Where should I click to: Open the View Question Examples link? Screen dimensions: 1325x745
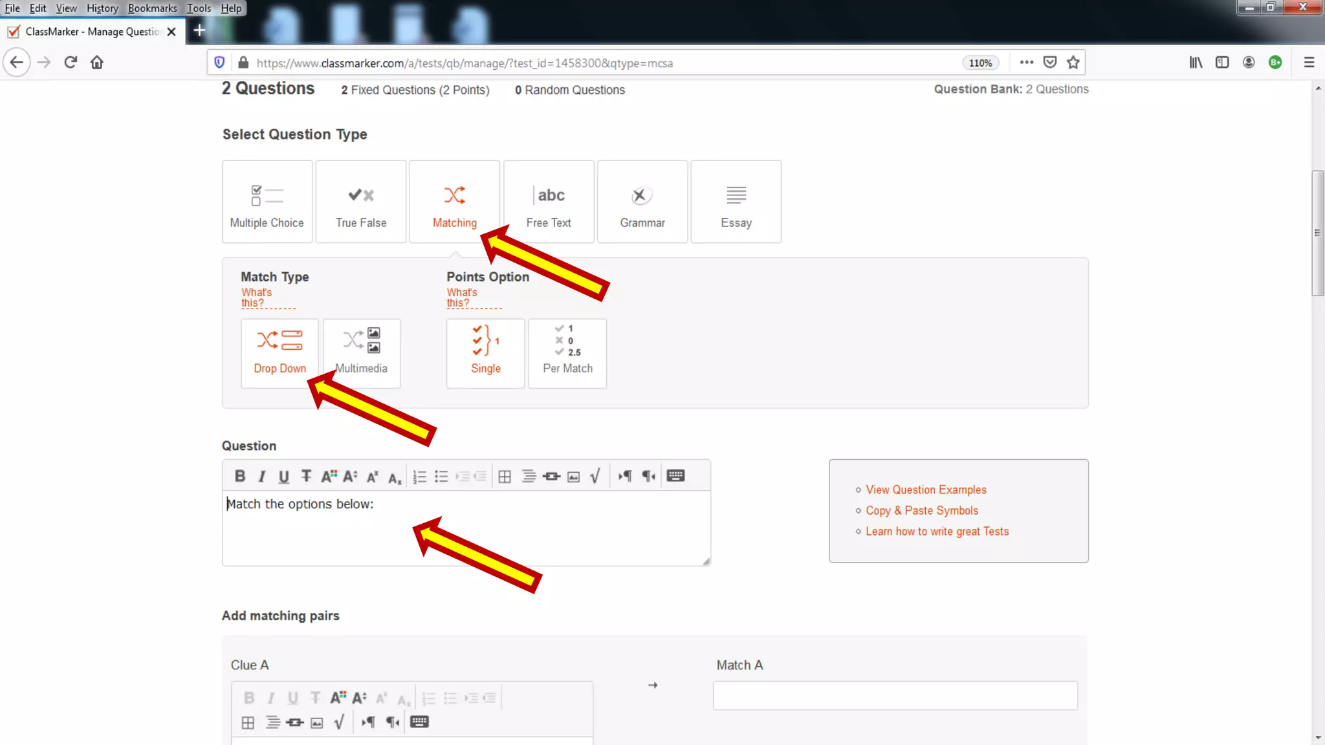(926, 490)
